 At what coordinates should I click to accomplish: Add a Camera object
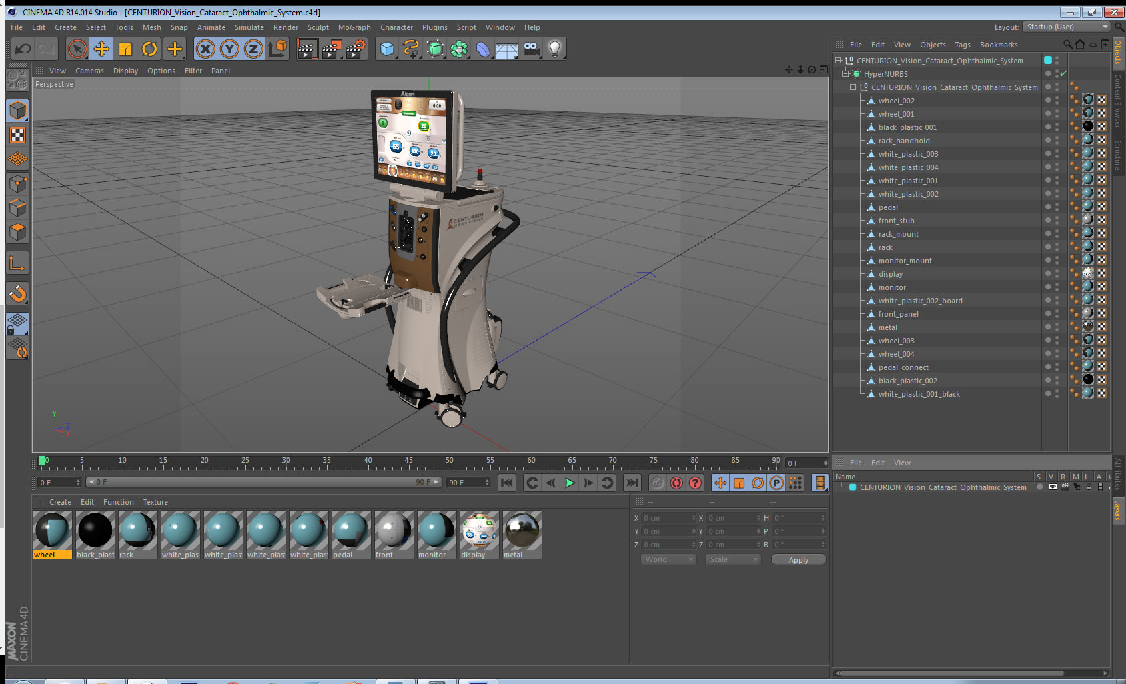pos(531,49)
